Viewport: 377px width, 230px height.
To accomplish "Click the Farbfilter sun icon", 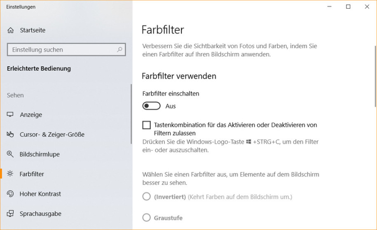I will click(x=10, y=174).
